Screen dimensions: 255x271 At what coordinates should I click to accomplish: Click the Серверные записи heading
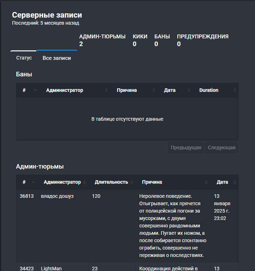pyautogui.click(x=47, y=15)
